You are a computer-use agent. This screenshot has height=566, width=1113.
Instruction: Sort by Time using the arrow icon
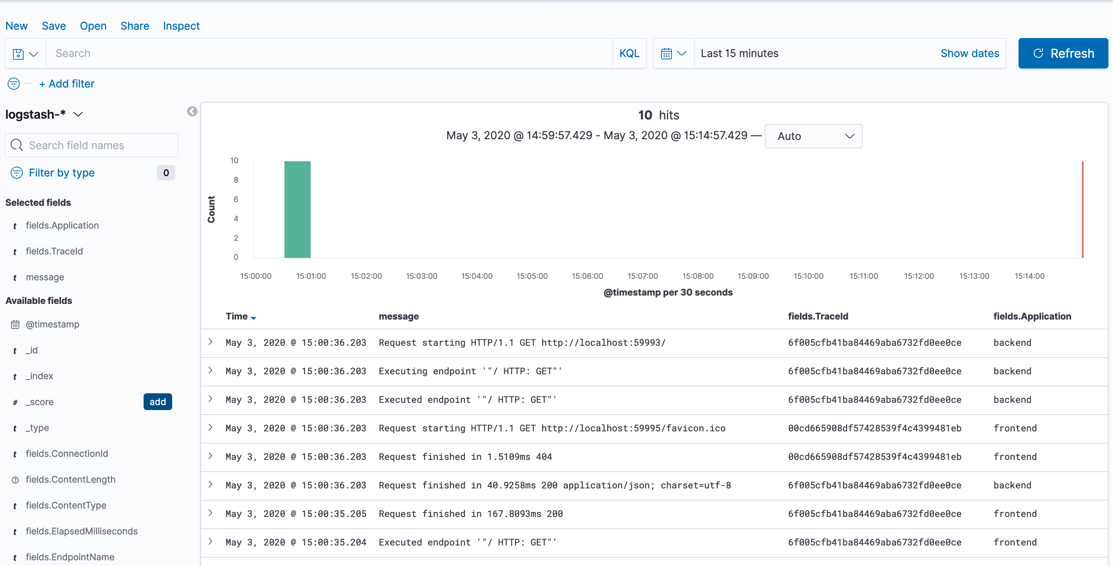coord(254,318)
